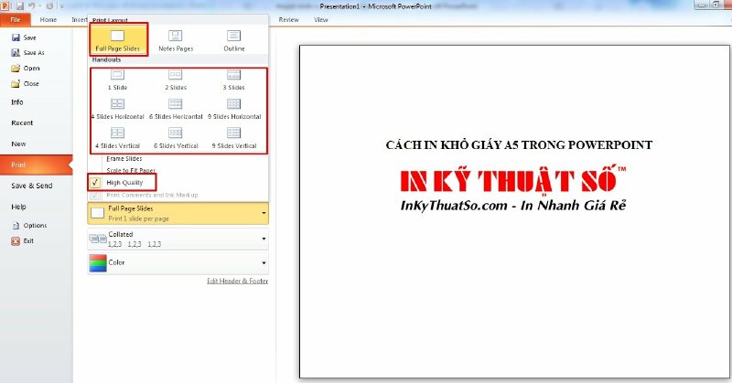Select 4 Slides Vertical handout
732x383 pixels.
pos(118,138)
